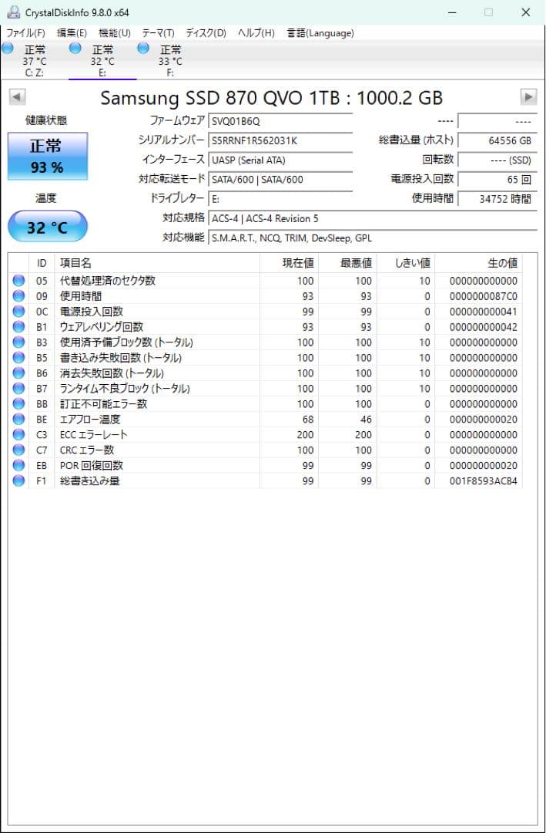Click status orb for ID EB row
Viewport: 546px width, 833px height.
(19, 465)
